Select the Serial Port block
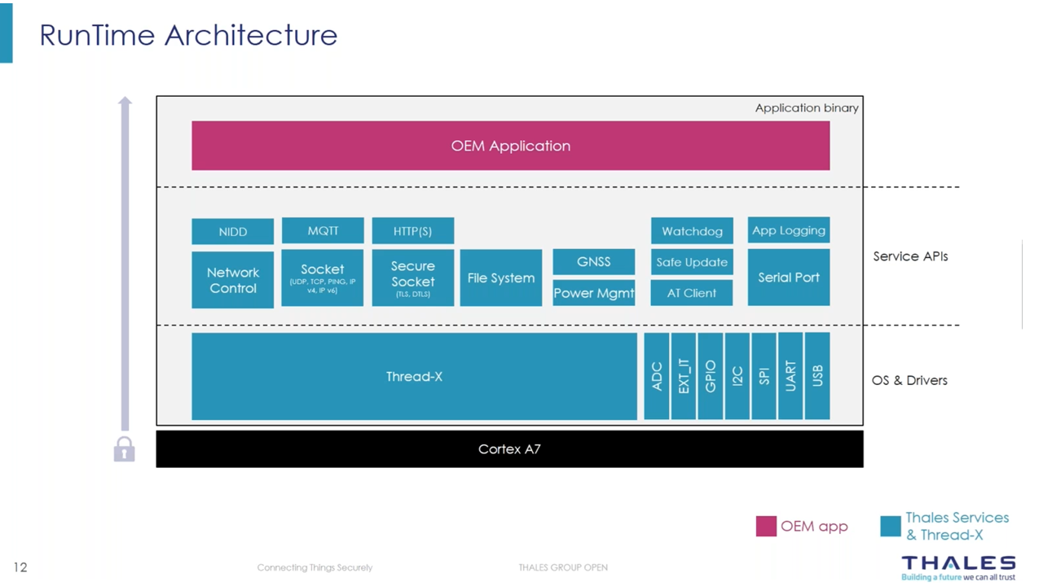The height and width of the screenshot is (586, 1043). [789, 278]
